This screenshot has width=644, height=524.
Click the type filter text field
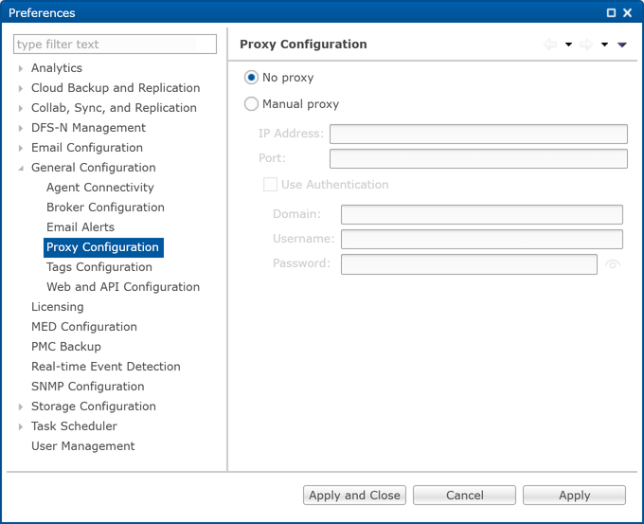tap(115, 44)
